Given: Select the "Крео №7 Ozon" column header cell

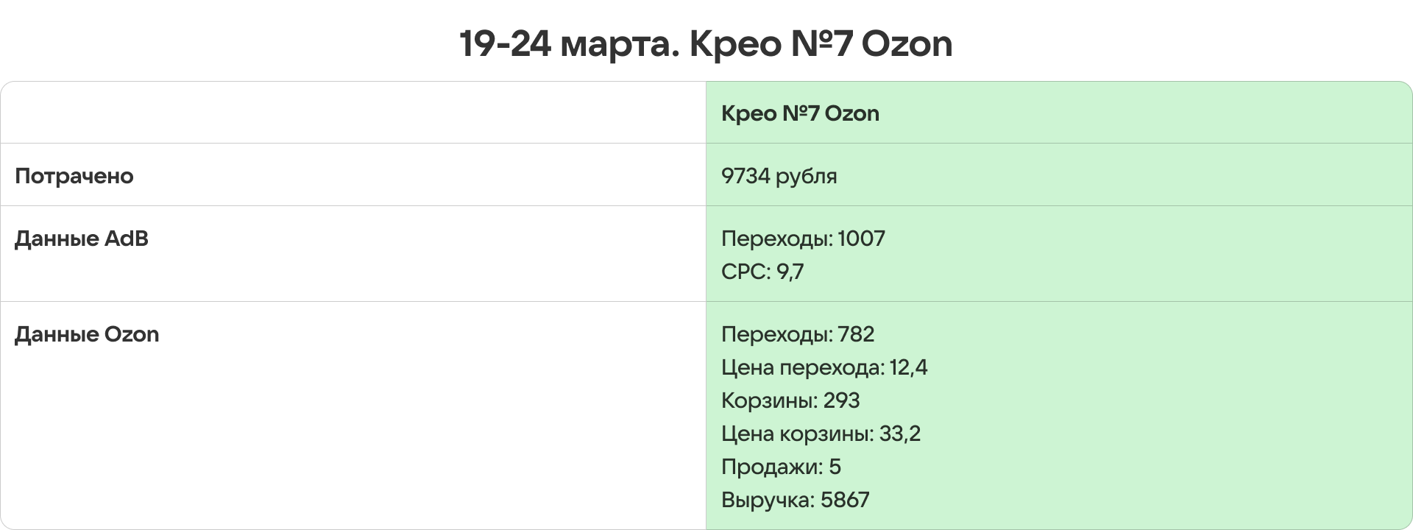Looking at the screenshot, I should click(x=800, y=113).
